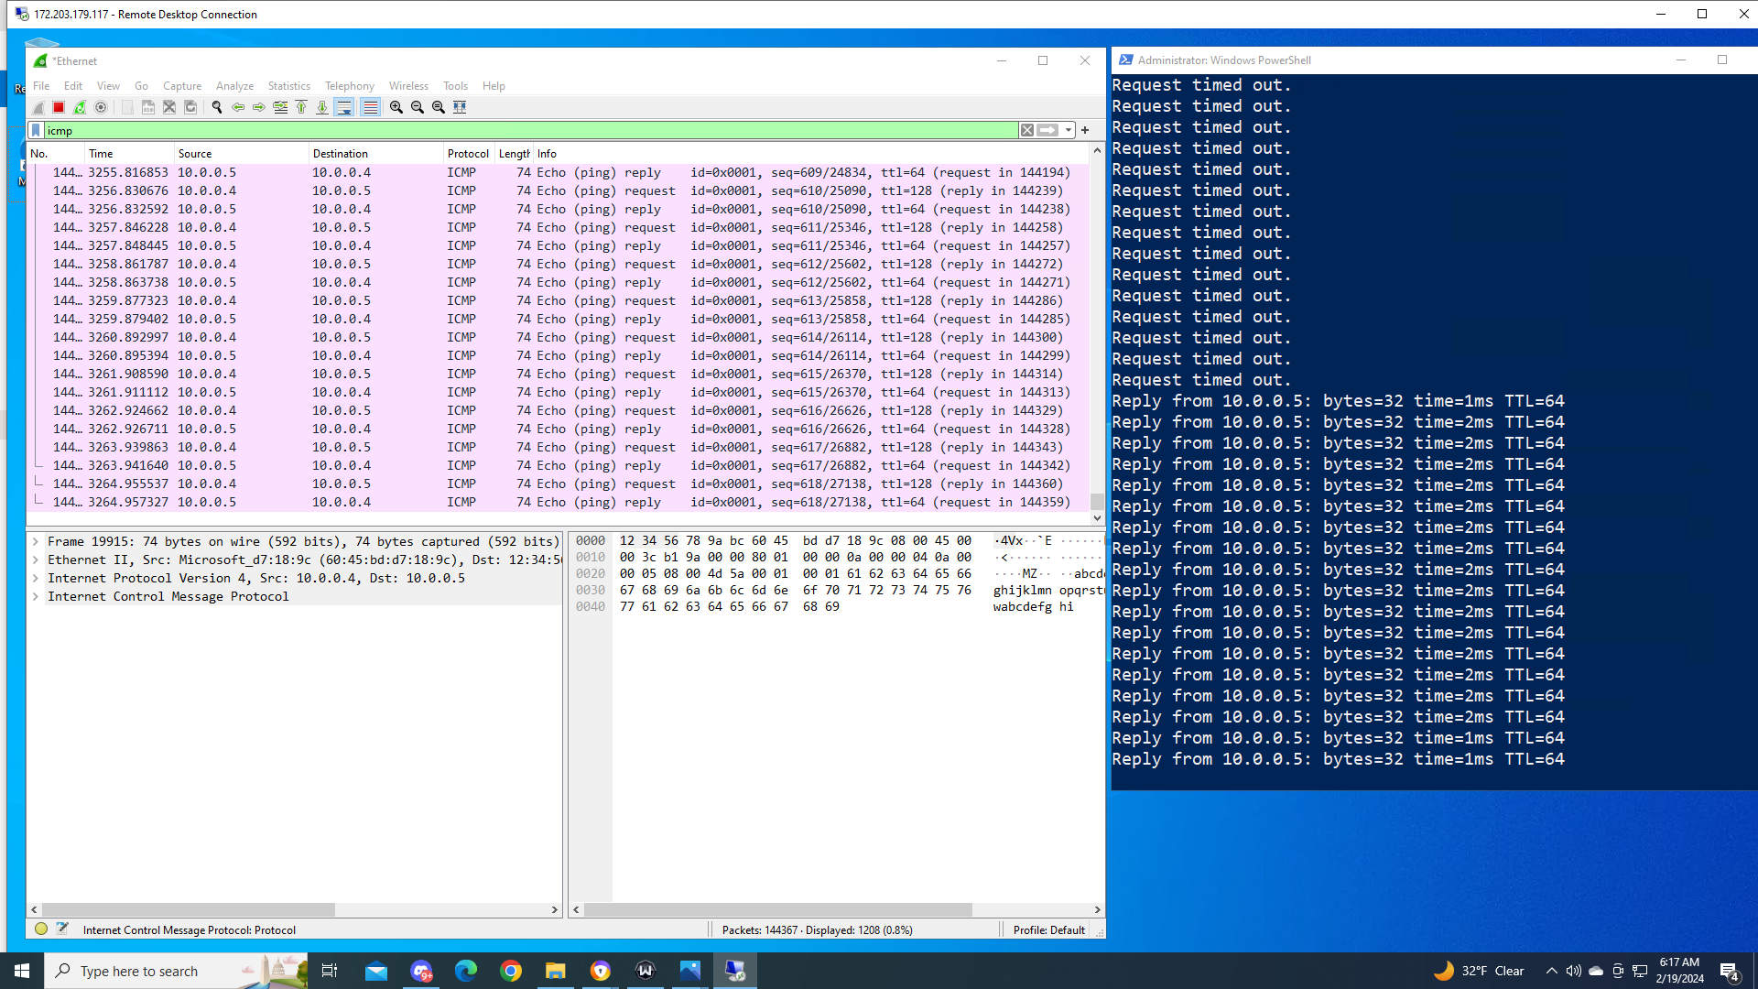Go back in packet history
This screenshot has width=1758, height=989.
pos(238,107)
